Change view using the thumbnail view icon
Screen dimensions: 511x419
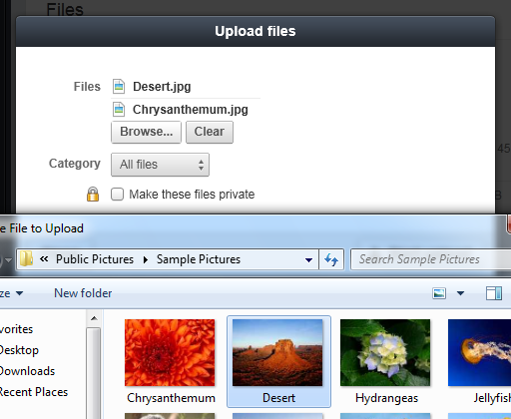(439, 293)
